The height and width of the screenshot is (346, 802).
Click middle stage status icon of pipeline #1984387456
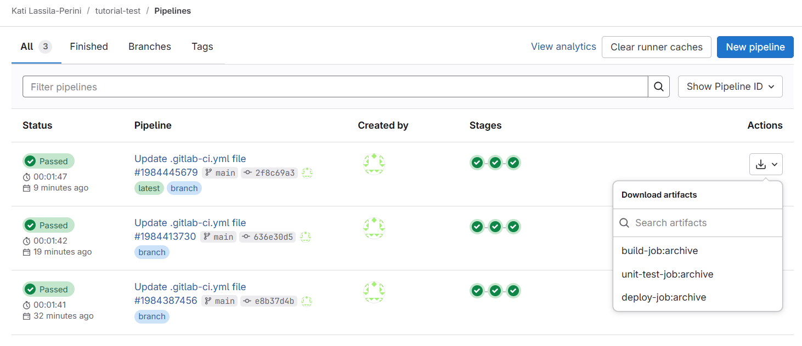495,291
